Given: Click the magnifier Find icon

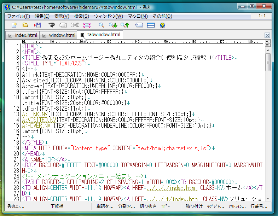Looking at the screenshot, I should tap(101, 25).
